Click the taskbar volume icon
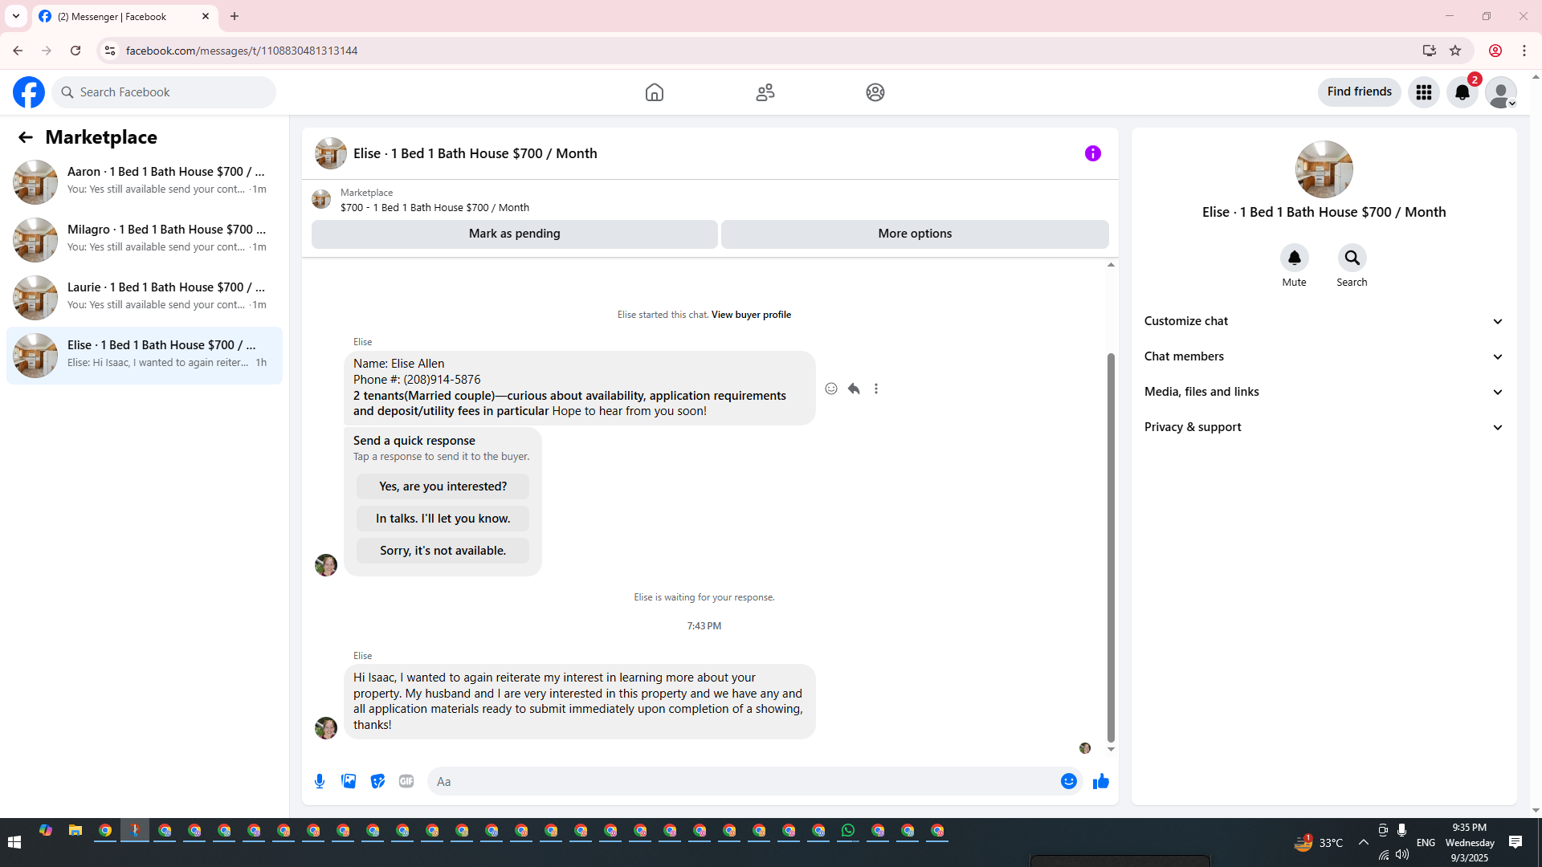 click(x=1402, y=854)
